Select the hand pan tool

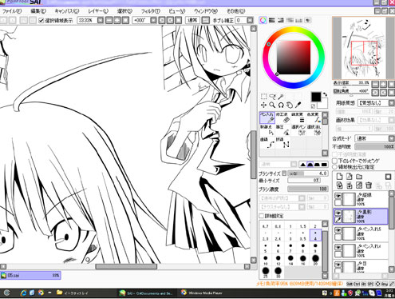[x=290, y=105]
